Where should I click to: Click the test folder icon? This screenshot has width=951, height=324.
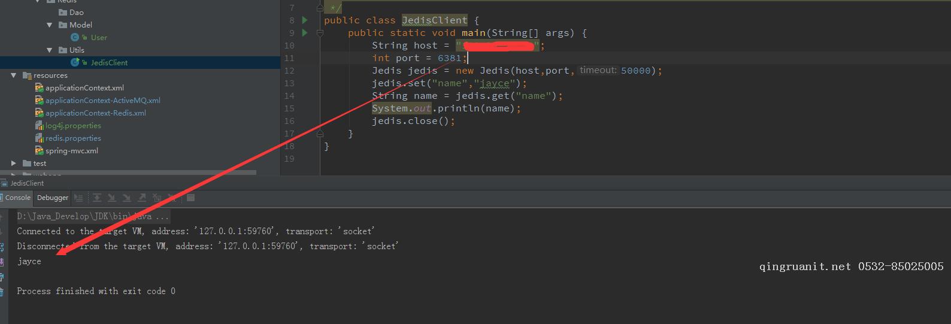27,163
